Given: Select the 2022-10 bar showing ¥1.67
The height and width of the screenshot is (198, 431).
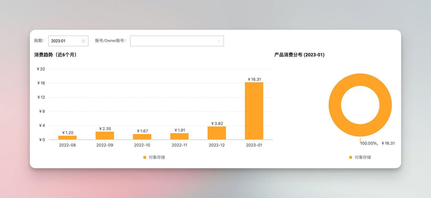Looking at the screenshot, I should (x=142, y=137).
